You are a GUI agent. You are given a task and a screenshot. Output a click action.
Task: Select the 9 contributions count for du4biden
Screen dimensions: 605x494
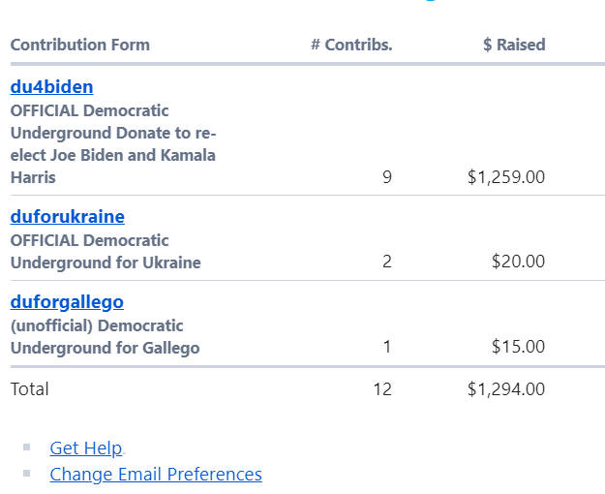pyautogui.click(x=387, y=177)
